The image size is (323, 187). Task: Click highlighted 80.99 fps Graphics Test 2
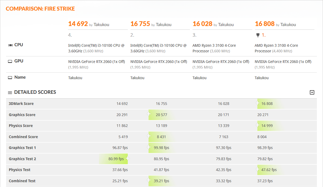point(116,159)
